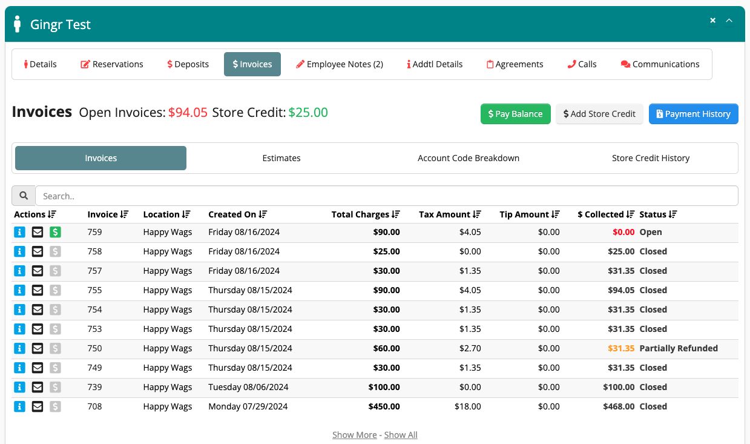
Task: Open the info icon for invoice 739
Action: (x=19, y=387)
